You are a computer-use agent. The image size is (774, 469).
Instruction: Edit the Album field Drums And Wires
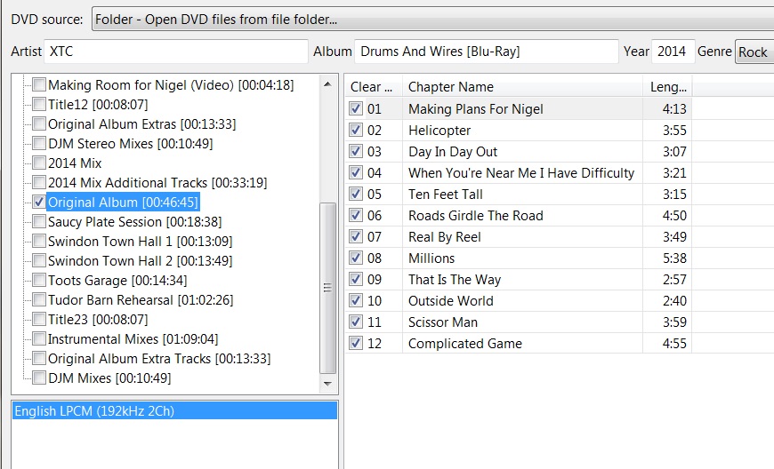(x=487, y=52)
